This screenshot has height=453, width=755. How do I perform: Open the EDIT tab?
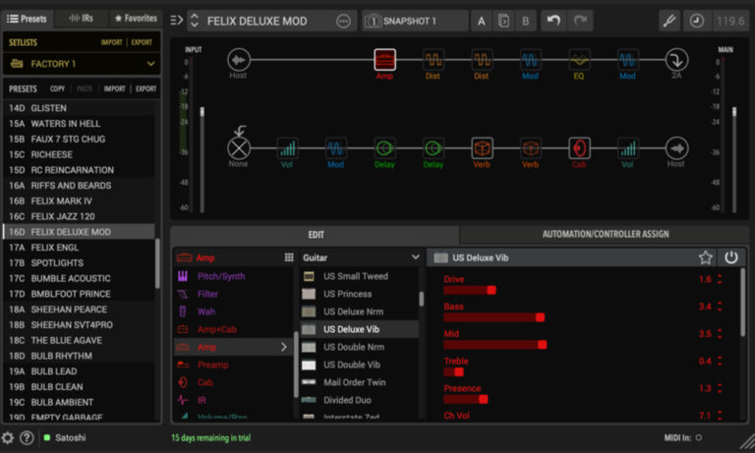tap(316, 235)
